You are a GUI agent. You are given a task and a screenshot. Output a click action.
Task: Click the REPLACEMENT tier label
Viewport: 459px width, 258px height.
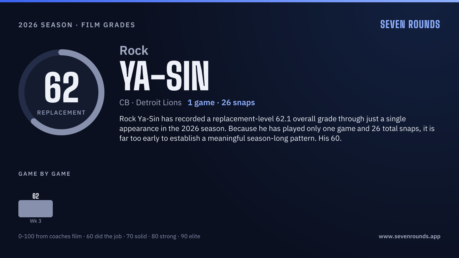click(61, 113)
